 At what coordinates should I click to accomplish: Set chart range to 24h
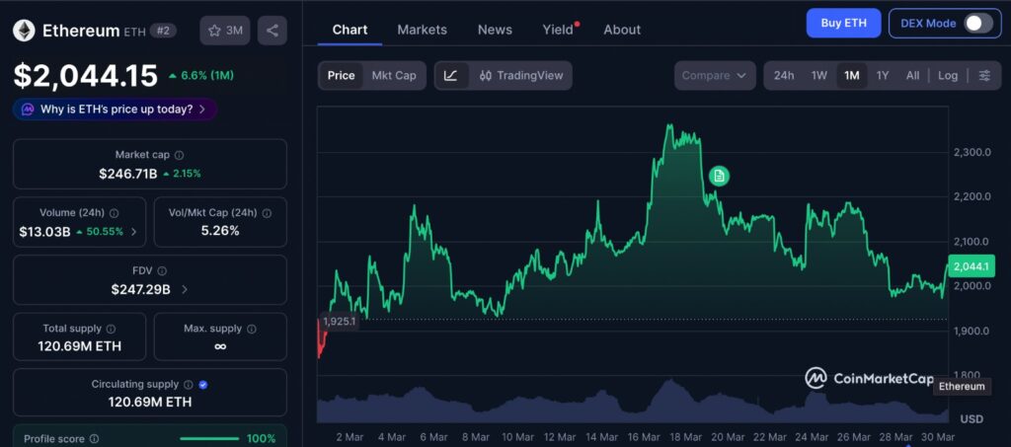click(x=784, y=75)
